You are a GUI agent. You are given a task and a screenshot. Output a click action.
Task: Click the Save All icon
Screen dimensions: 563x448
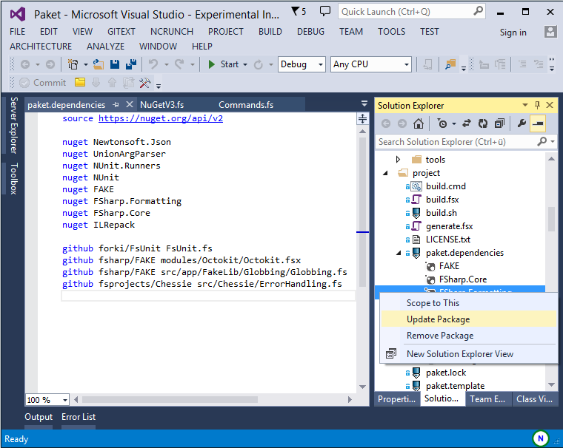click(131, 64)
